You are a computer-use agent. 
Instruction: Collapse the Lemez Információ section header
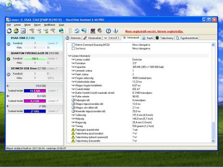point(138,56)
